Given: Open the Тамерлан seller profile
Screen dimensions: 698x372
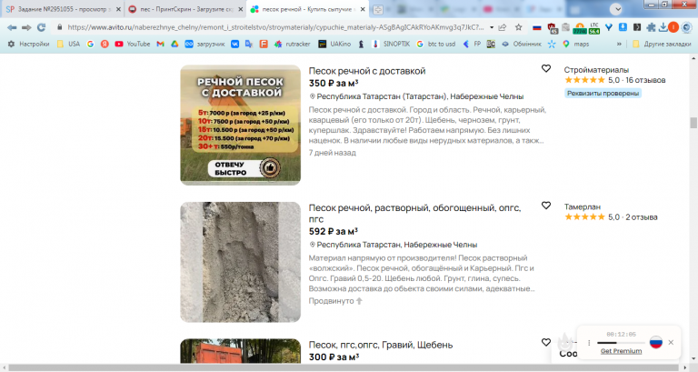Looking at the screenshot, I should [x=583, y=206].
